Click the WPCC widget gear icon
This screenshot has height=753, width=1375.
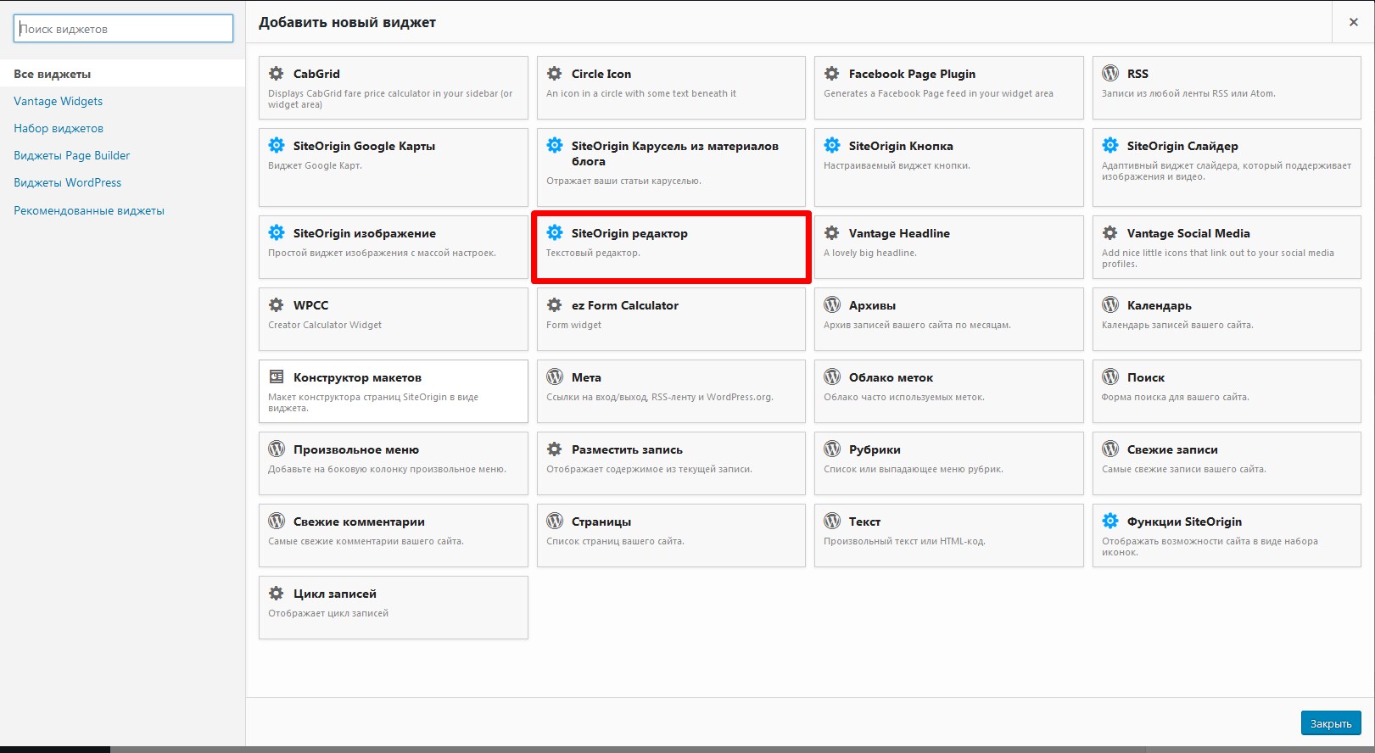(x=277, y=305)
